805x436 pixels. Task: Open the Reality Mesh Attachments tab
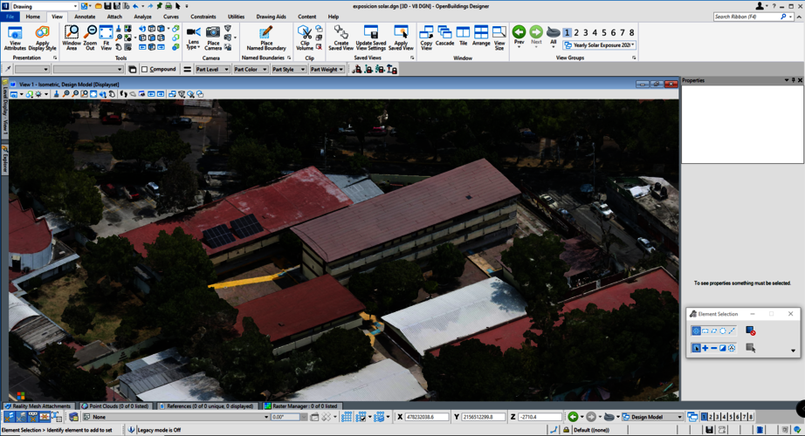point(38,405)
